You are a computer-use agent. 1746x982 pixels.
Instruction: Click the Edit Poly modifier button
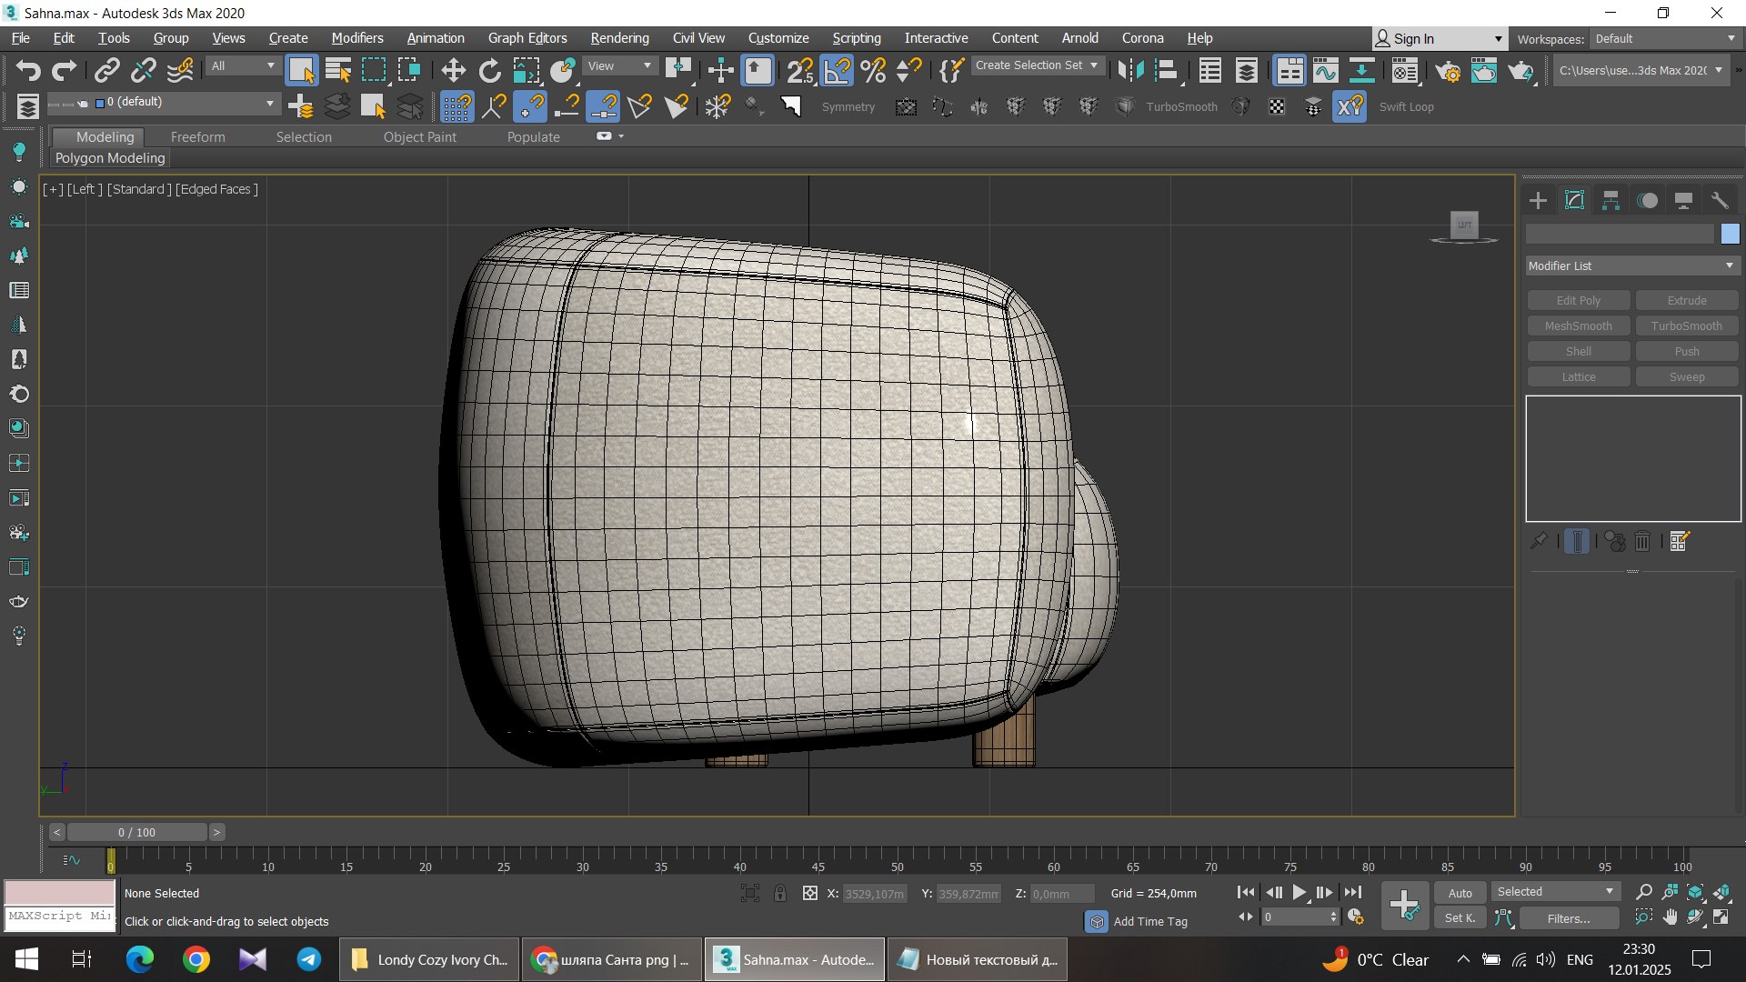pos(1578,301)
